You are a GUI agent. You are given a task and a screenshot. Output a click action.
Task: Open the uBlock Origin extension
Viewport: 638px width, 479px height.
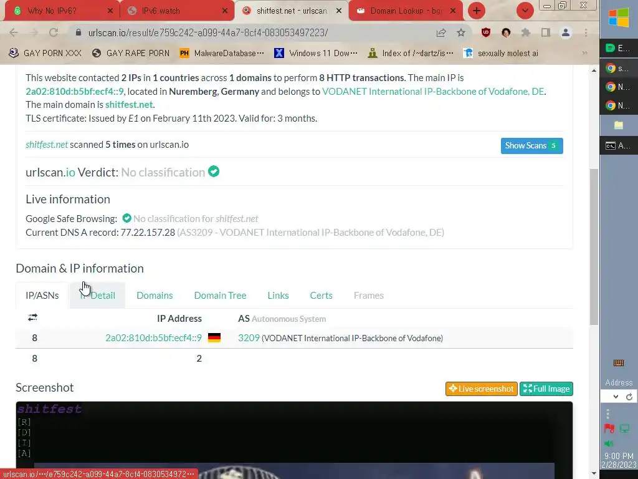(486, 32)
